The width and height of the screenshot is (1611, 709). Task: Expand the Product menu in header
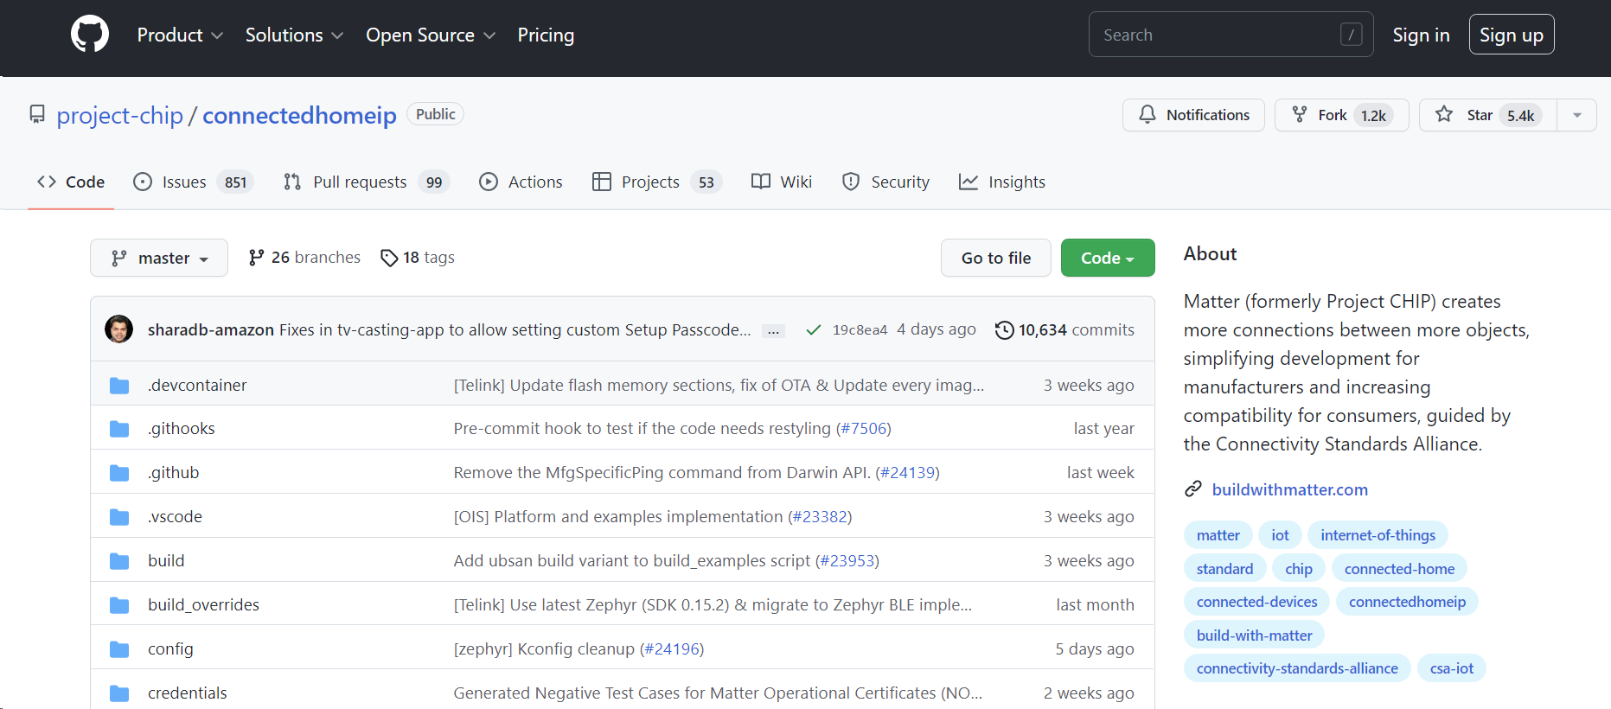[x=180, y=35]
